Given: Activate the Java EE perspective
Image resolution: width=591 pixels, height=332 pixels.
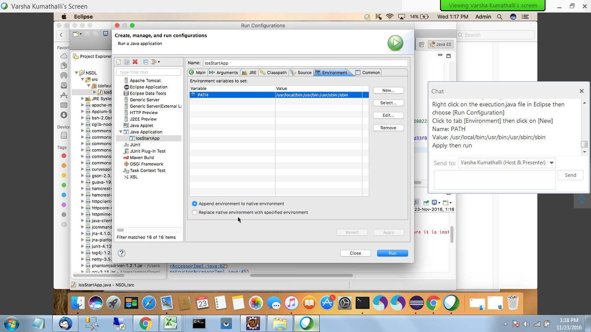Looking at the screenshot, I should click(x=440, y=44).
